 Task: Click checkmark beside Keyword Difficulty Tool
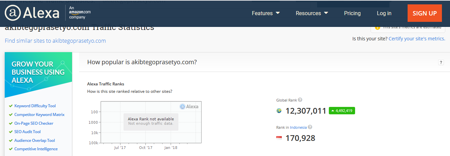[11, 106]
